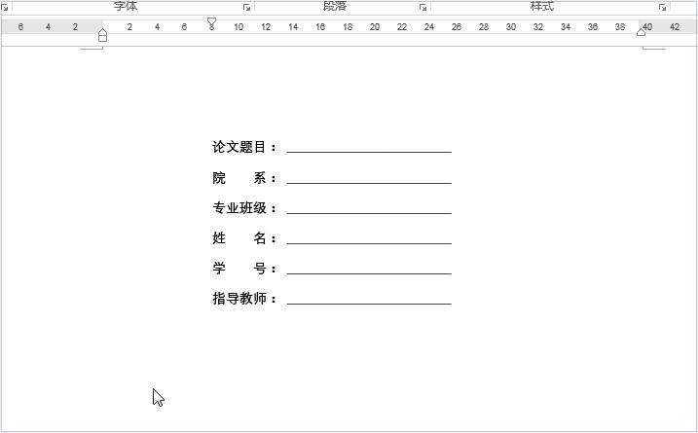
Task: Click the 样式 group label
Action: pyautogui.click(x=541, y=6)
